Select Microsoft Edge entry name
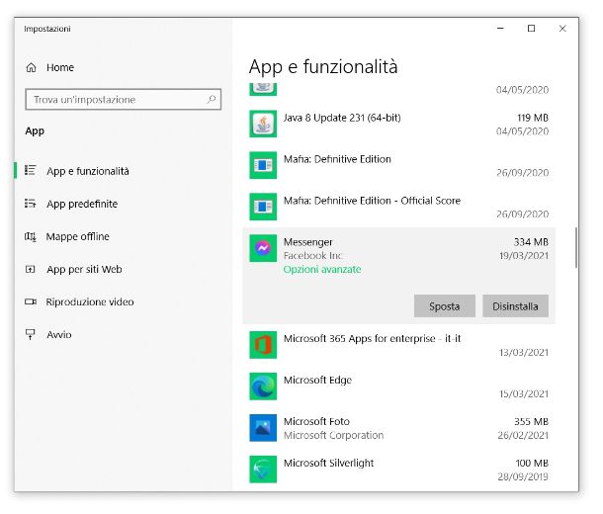The image size is (603, 514). pos(317,381)
